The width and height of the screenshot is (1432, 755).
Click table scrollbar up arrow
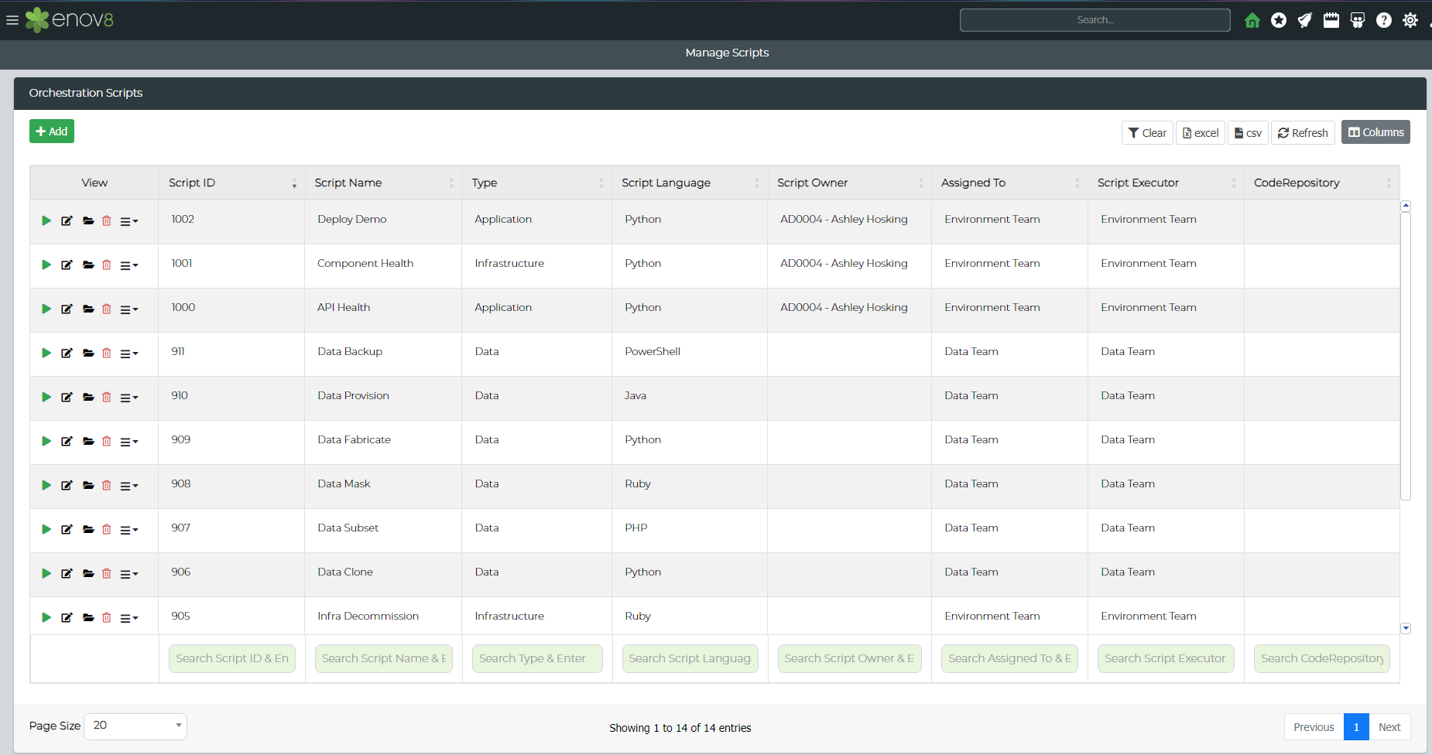pyautogui.click(x=1406, y=206)
